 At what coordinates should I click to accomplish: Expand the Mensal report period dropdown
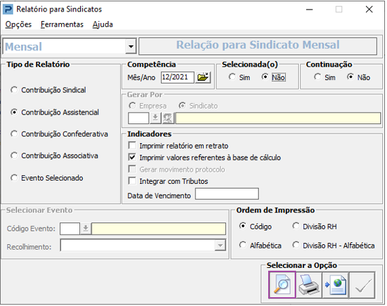(131, 46)
